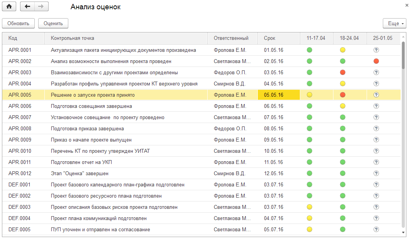Close the Анализ оценок window
The height and width of the screenshot is (239, 411).
(x=406, y=5)
